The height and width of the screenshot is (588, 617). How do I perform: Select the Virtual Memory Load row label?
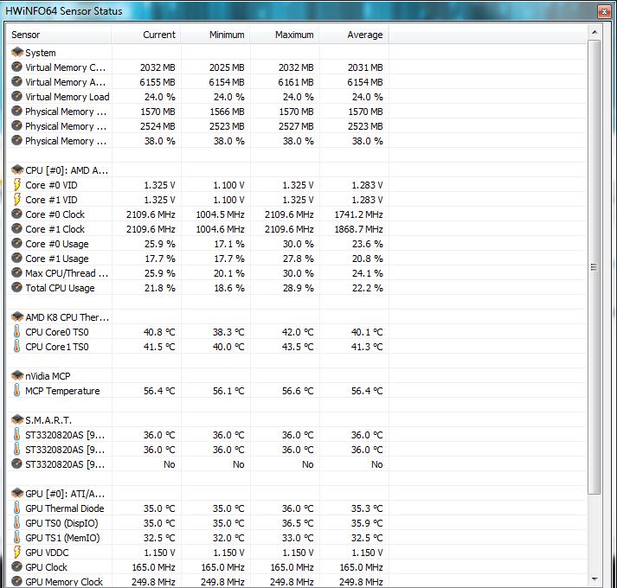pyautogui.click(x=67, y=97)
